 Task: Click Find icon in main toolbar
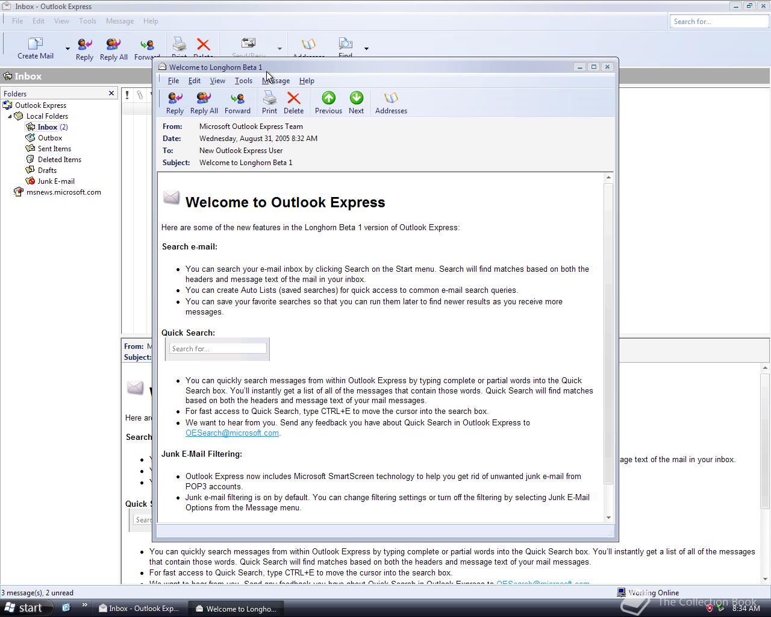point(345,48)
